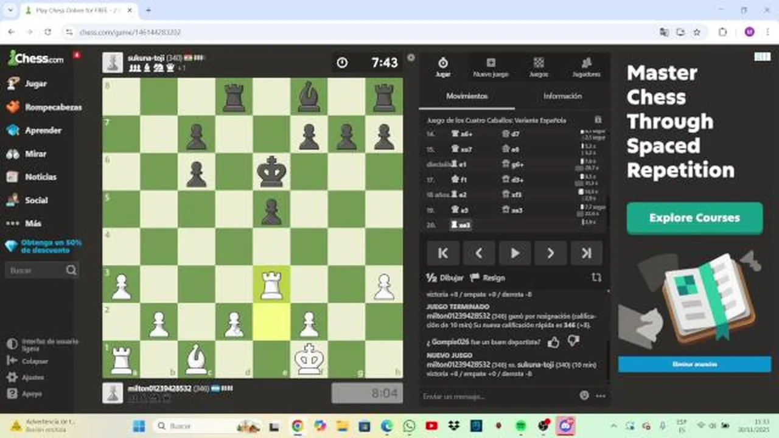Focus the Buscar search field in sidebar
Viewport: 779px width, 438px height.
(x=41, y=270)
